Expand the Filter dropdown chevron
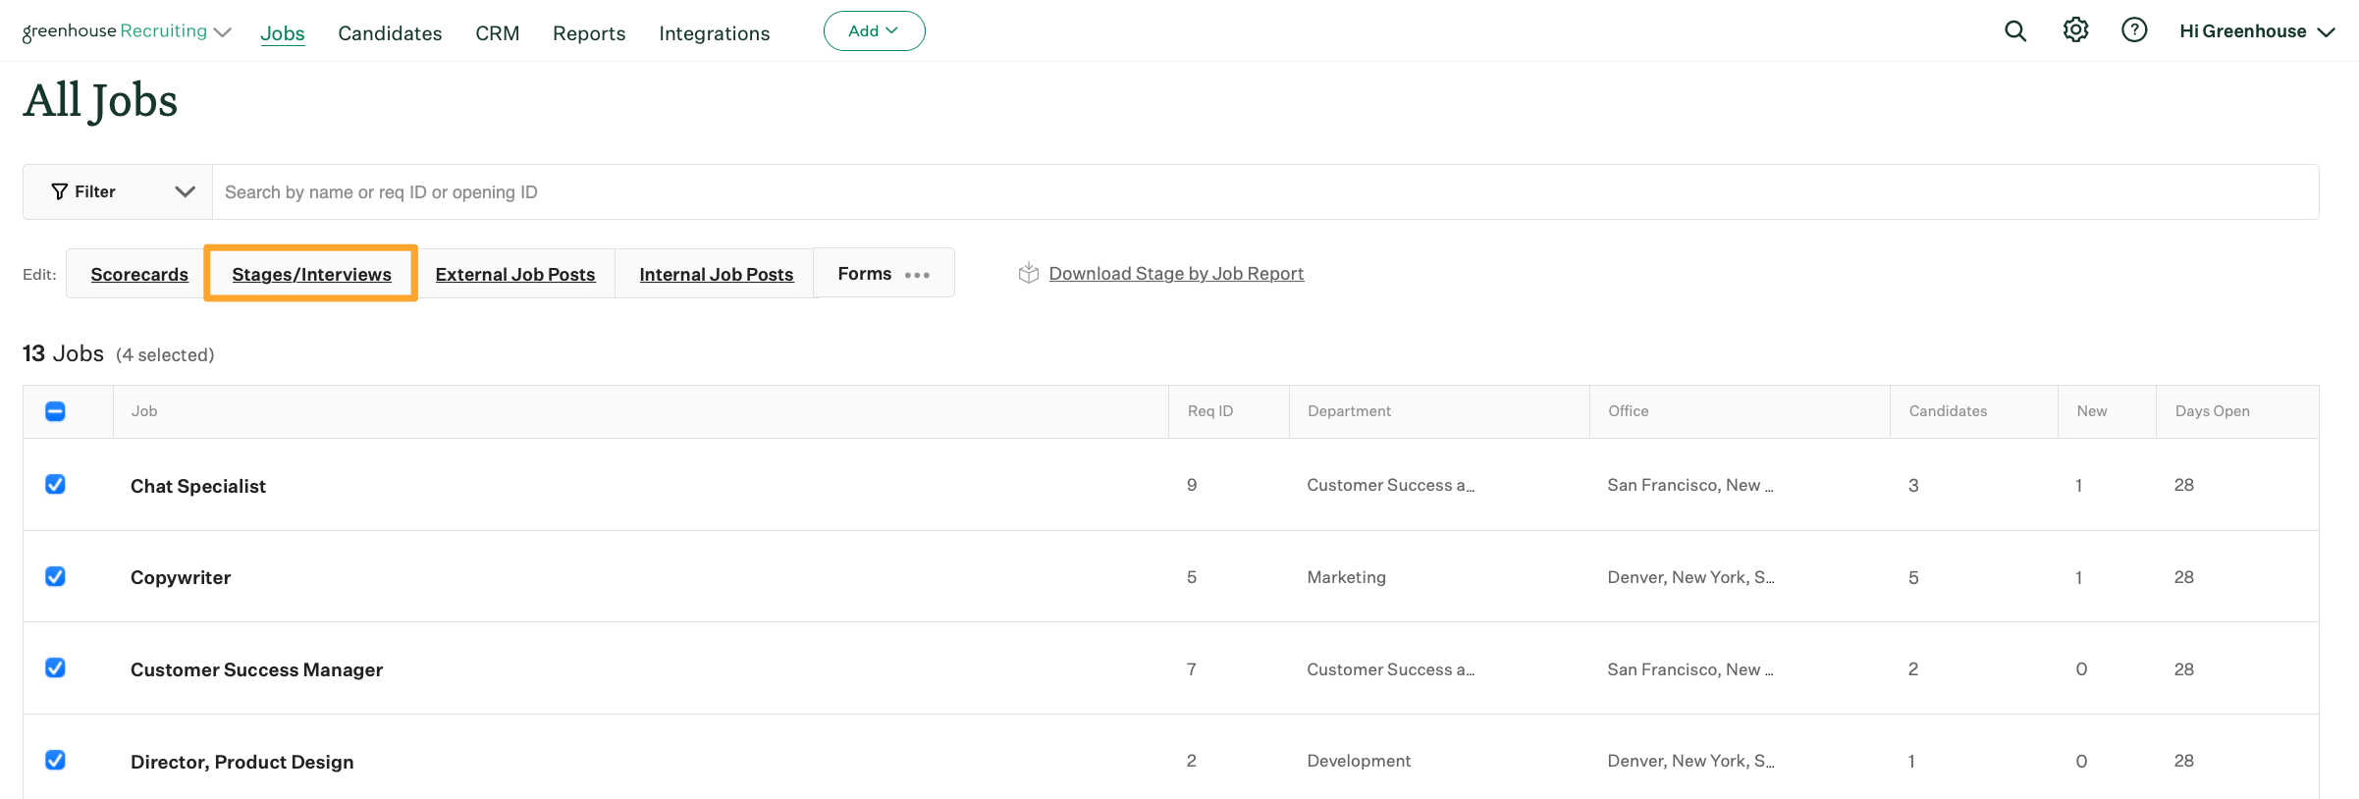 [185, 191]
